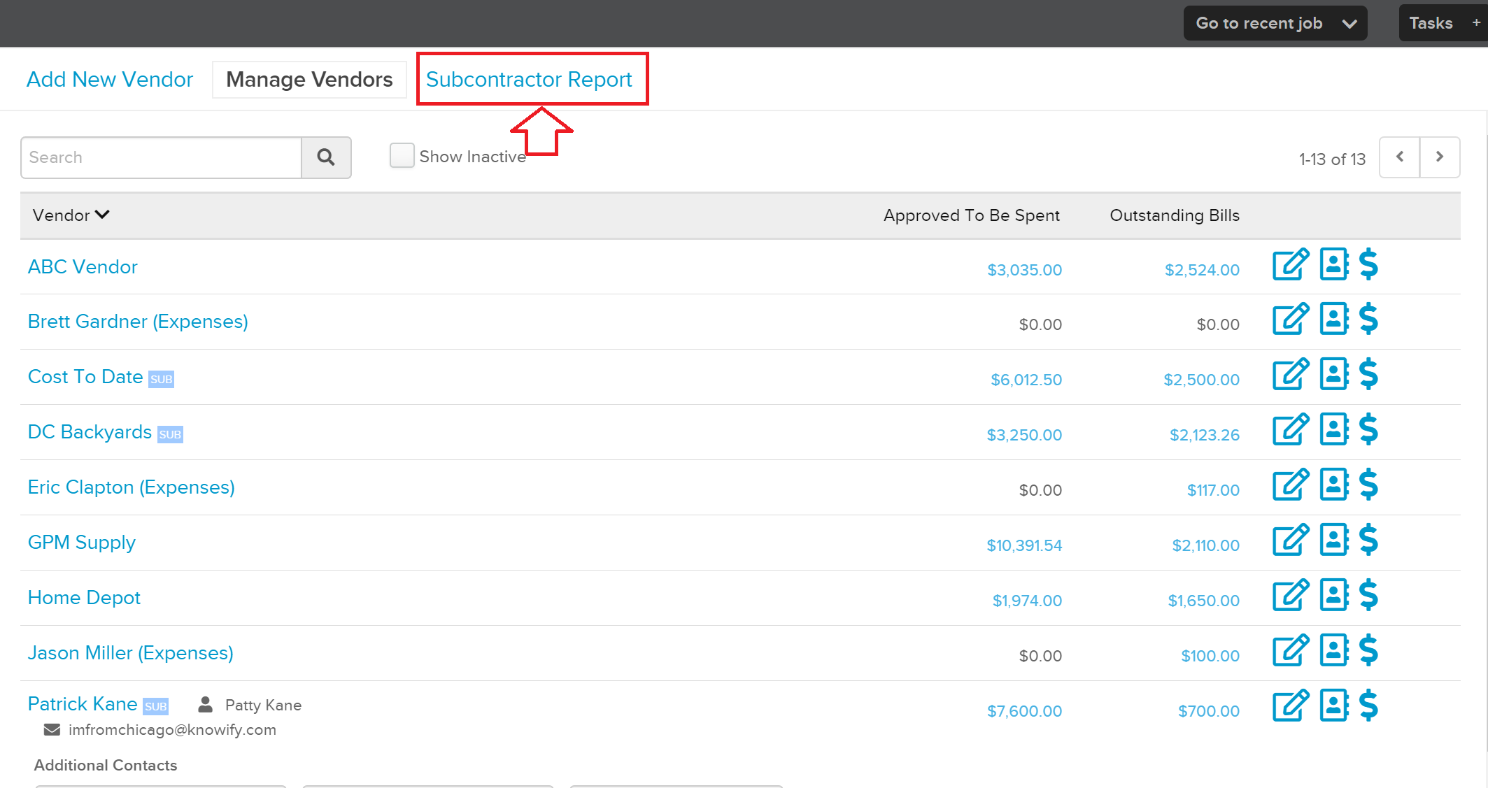1488x788 pixels.
Task: Click dollar icon for Cost To Date
Action: (x=1368, y=374)
